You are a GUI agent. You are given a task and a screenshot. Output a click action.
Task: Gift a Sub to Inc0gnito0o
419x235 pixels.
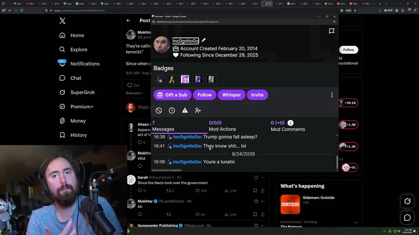tap(172, 95)
